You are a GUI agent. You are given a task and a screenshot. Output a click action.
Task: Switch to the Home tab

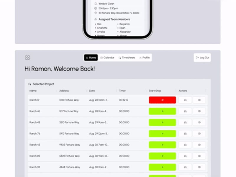tap(91, 58)
